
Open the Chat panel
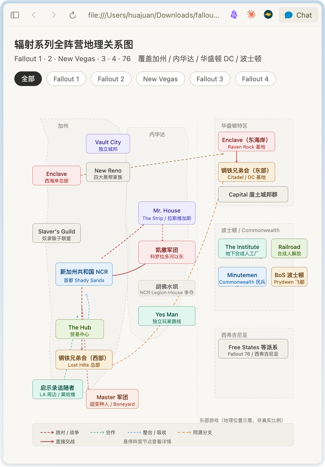pos(298,15)
